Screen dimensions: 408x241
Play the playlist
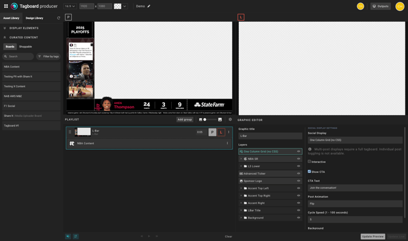coord(149,236)
